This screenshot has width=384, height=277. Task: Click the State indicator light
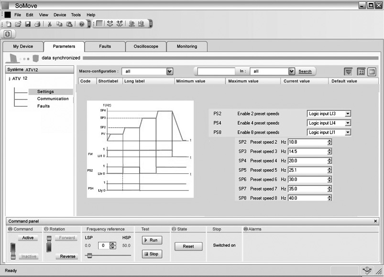[x=174, y=229]
